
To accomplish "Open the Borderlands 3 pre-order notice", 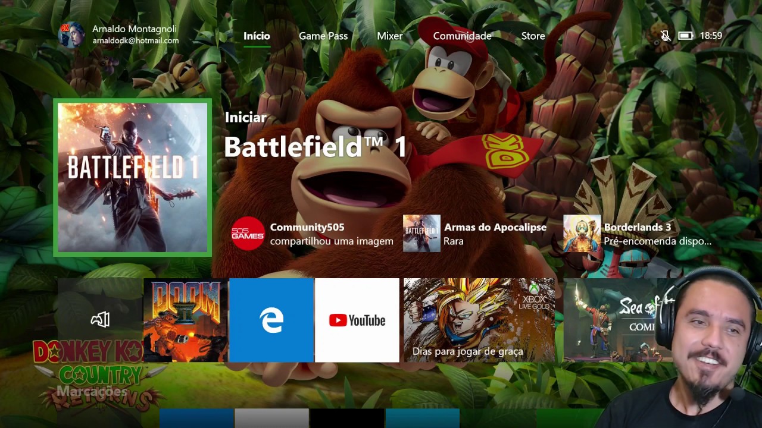I will coord(658,234).
